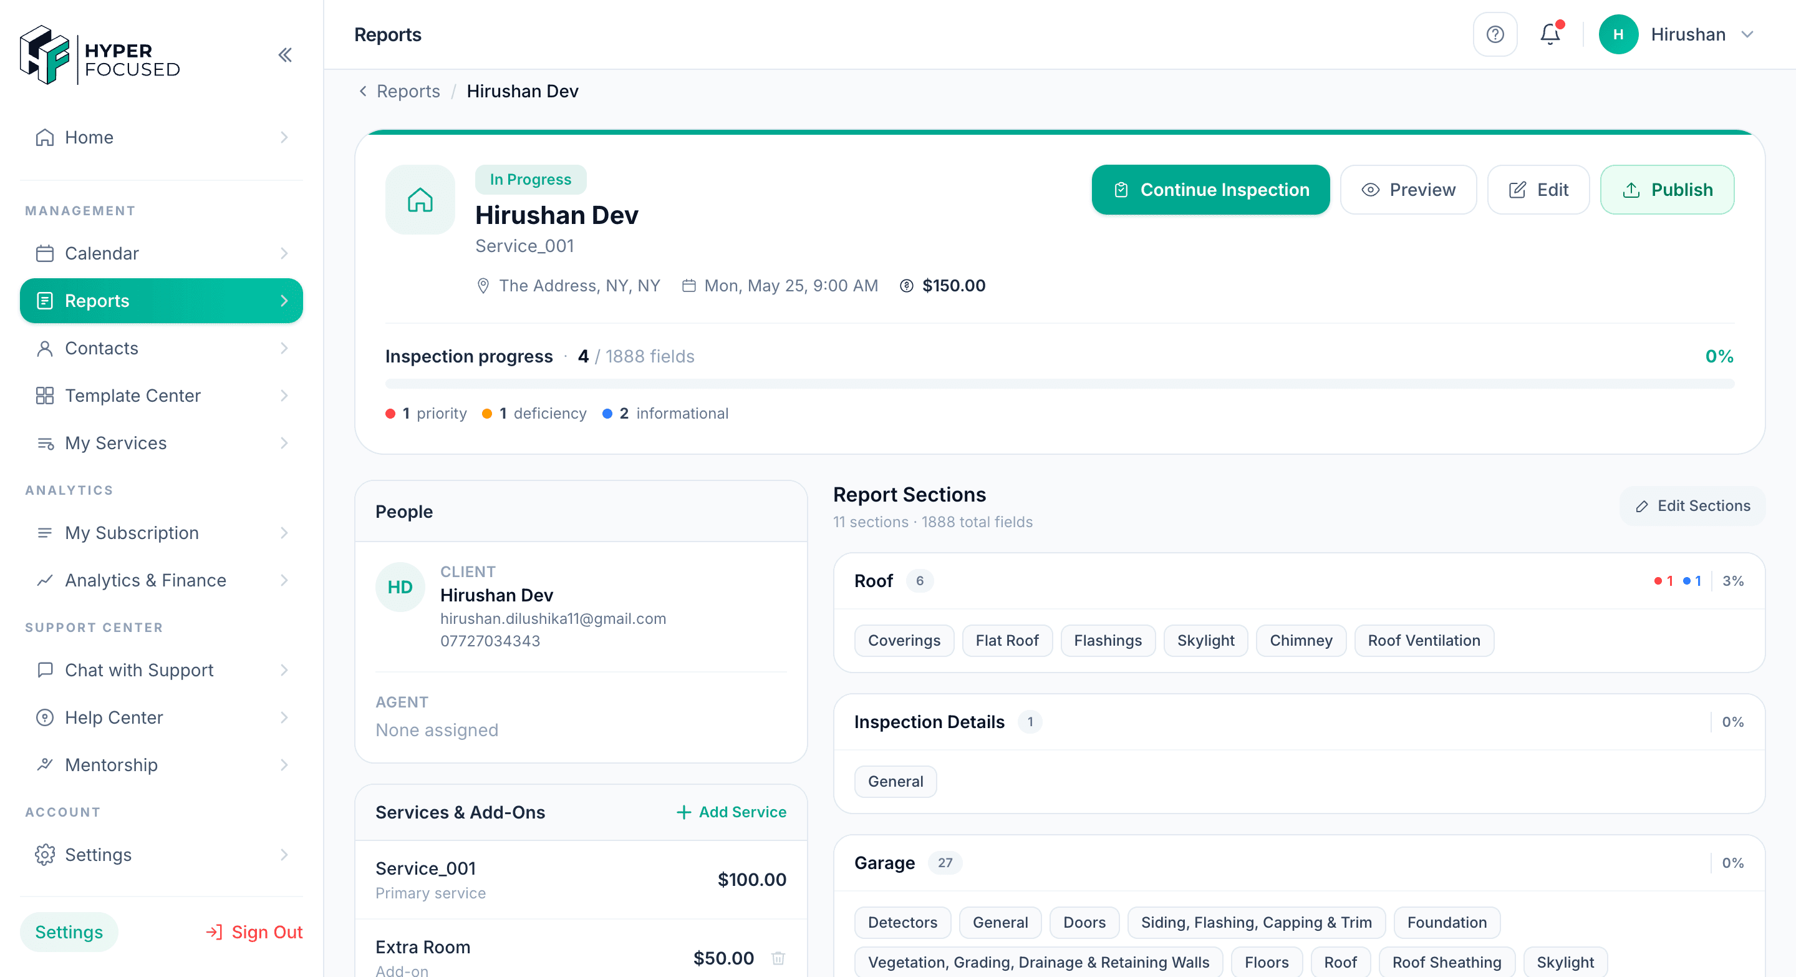The image size is (1796, 977).
Task: Open Coverings chip in Roof section
Action: (x=904, y=641)
